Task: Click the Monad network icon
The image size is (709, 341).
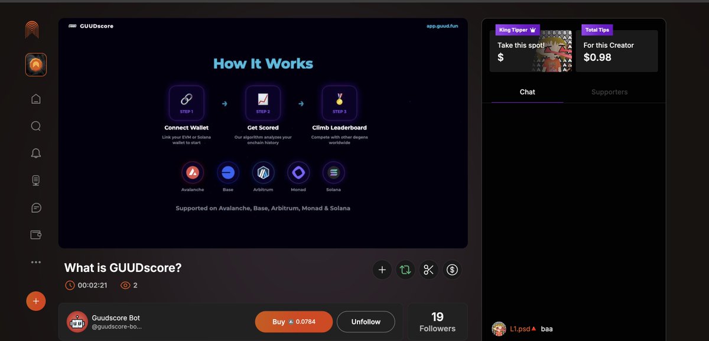Action: click(x=298, y=173)
